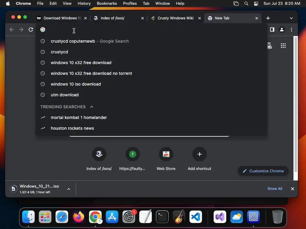Click the page's vertical scrollbar
Viewport: 306px width, 229px height.
pyautogui.click(x=296, y=104)
